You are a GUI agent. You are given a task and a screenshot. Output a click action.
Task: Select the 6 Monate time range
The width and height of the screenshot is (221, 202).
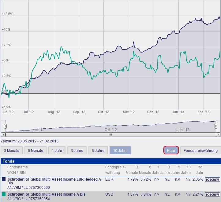(35, 150)
